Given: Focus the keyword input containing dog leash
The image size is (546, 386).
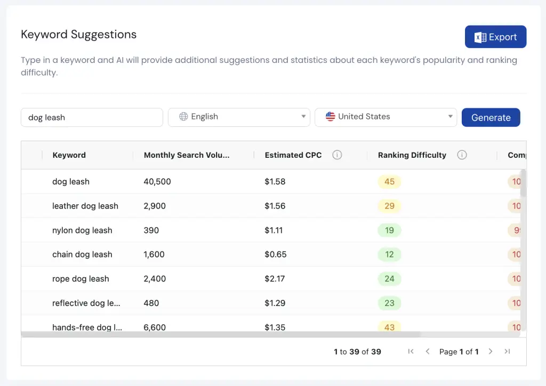Looking at the screenshot, I should coord(92,117).
